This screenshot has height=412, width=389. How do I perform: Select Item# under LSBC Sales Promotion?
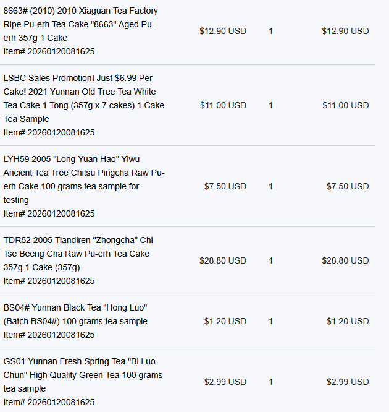(49, 132)
